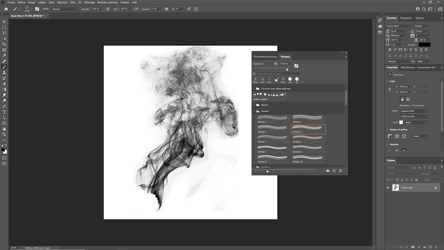Select the Rectangular Marquee tool

4,28
